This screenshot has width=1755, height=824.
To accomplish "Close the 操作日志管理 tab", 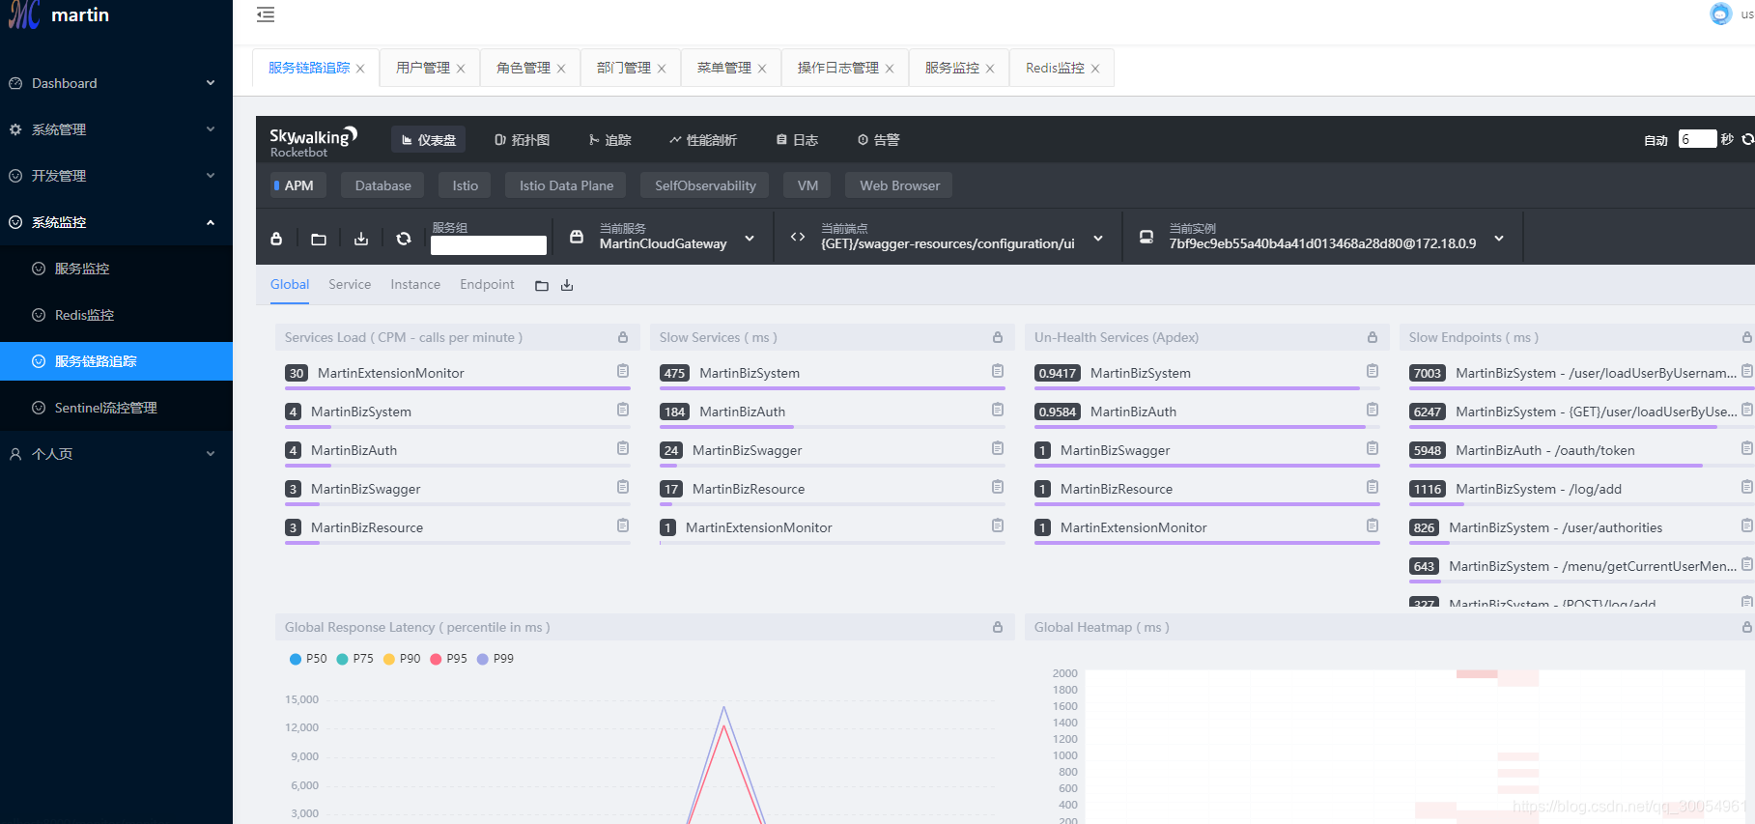I will tap(890, 69).
